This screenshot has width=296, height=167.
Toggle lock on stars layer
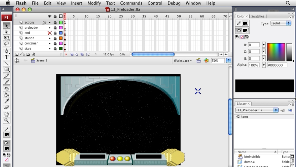(x=55, y=49)
